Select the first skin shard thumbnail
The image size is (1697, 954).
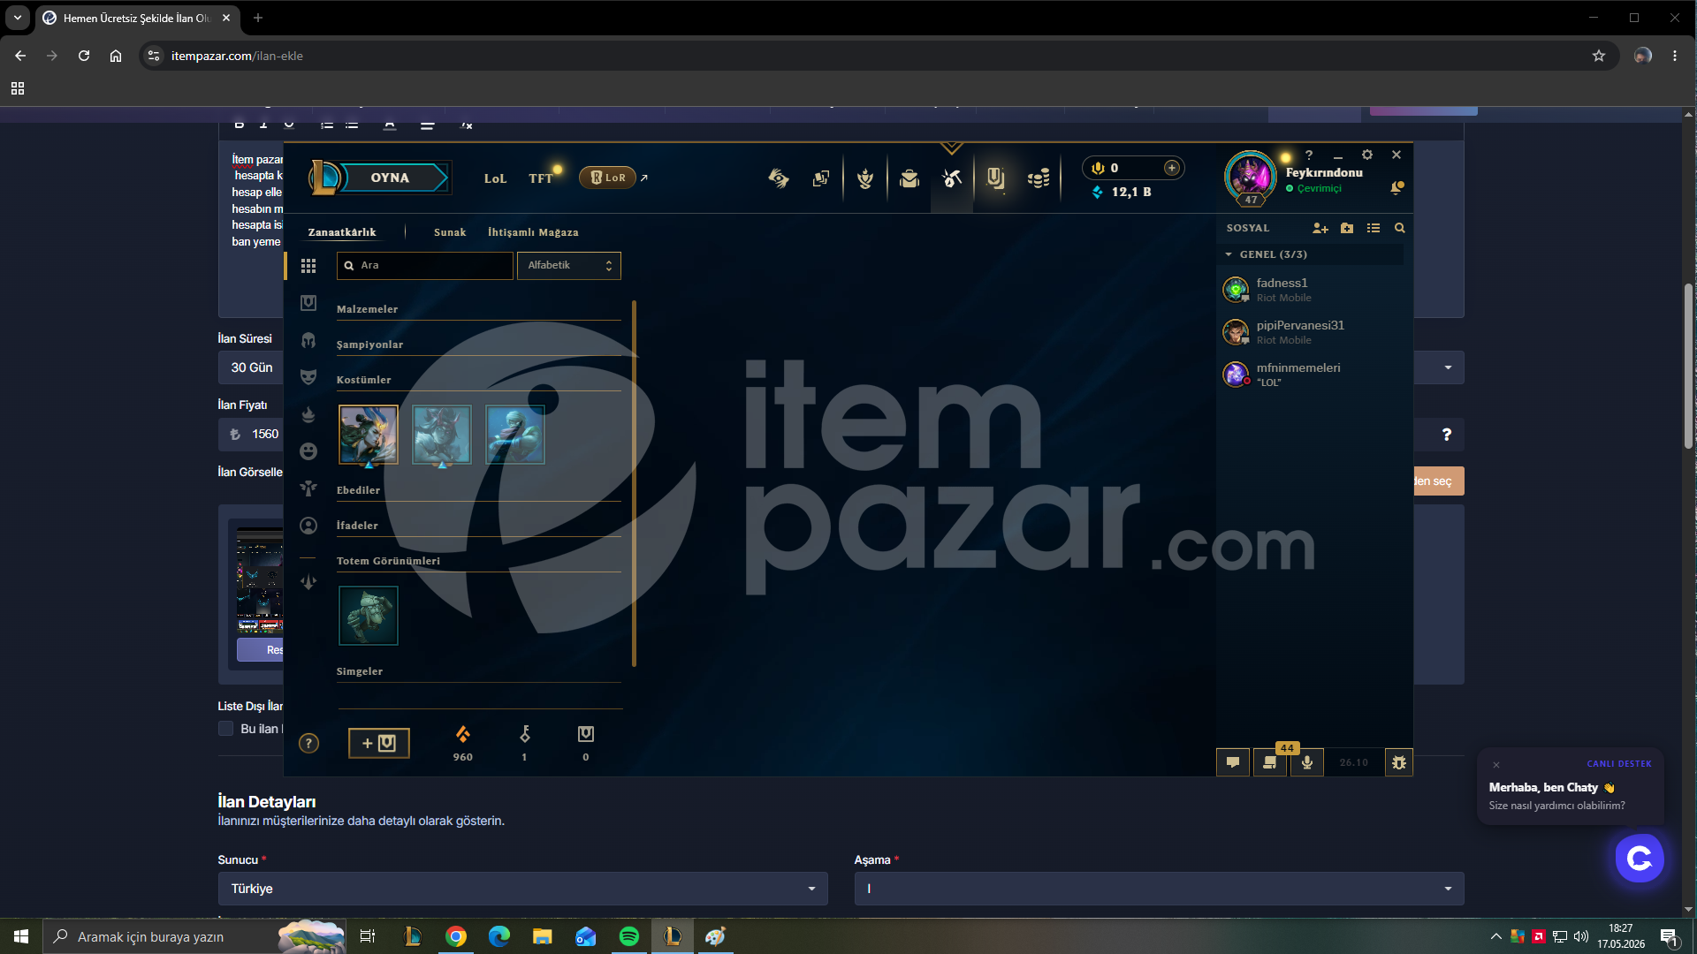(369, 435)
